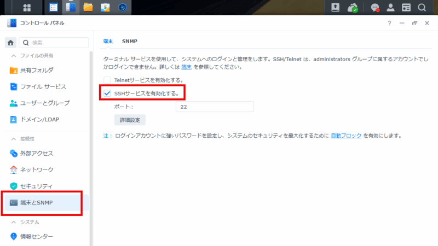The image size is (438, 246).
Task: Collapse the システム section
Action: [13, 222]
